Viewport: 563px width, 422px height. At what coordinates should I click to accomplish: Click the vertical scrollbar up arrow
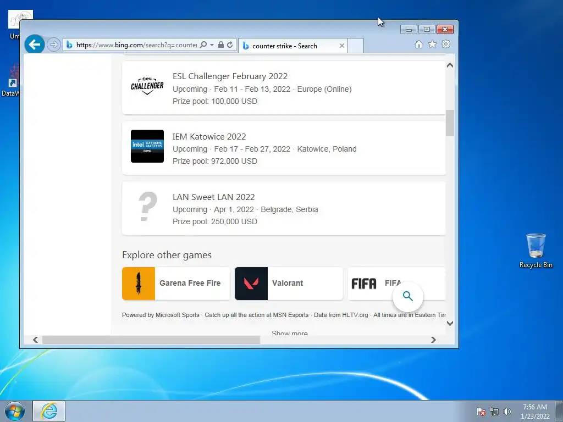coord(450,65)
